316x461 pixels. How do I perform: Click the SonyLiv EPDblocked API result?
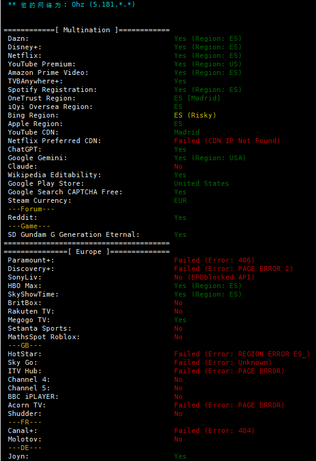point(214,277)
